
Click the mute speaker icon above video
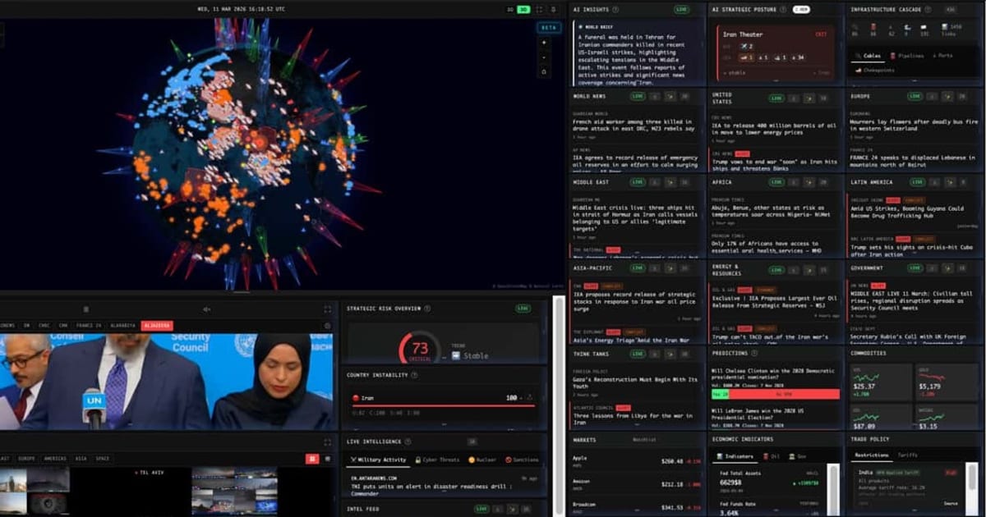[206, 309]
